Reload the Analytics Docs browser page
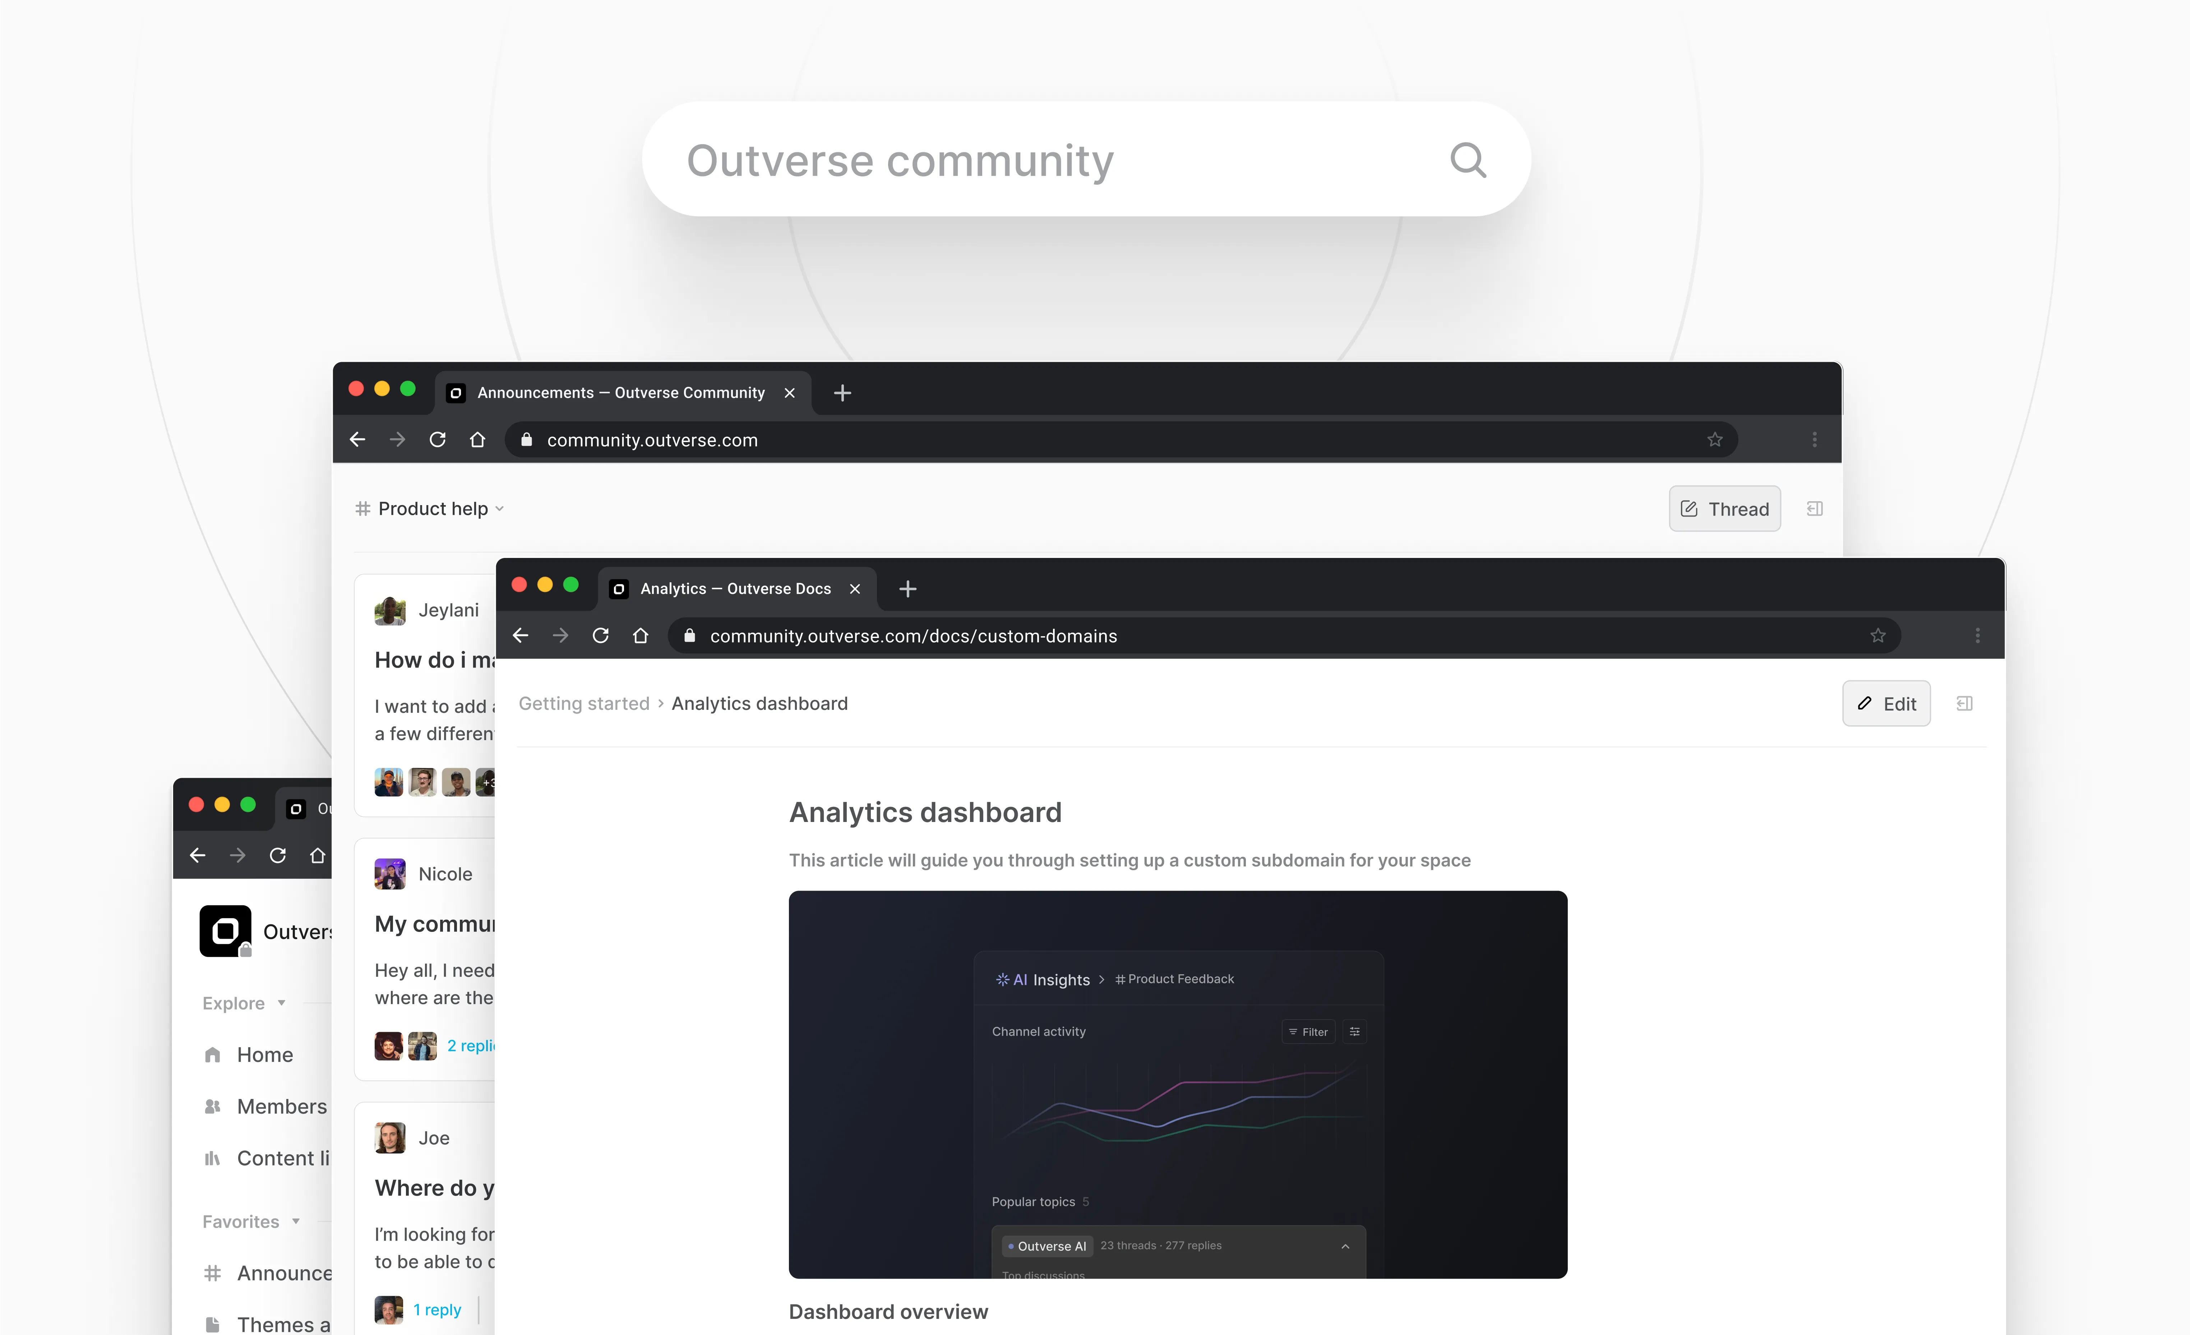 tap(601, 636)
